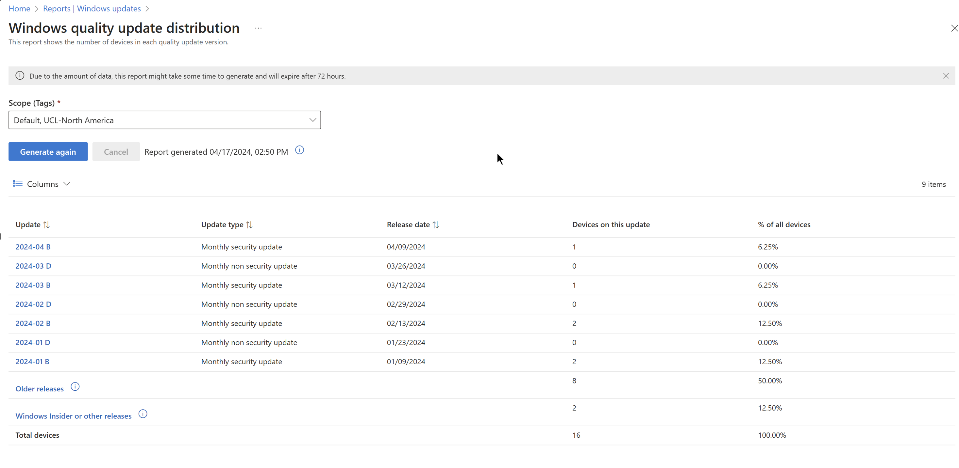The height and width of the screenshot is (468, 959).
Task: Expand the Columns chooser
Action: 42,184
